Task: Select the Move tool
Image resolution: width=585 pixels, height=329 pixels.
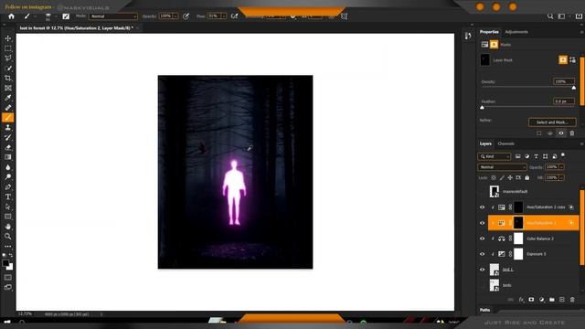Action: pyautogui.click(x=8, y=38)
